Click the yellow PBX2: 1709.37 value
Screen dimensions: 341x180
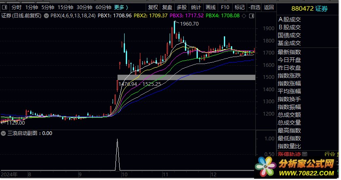pyautogui.click(x=151, y=16)
